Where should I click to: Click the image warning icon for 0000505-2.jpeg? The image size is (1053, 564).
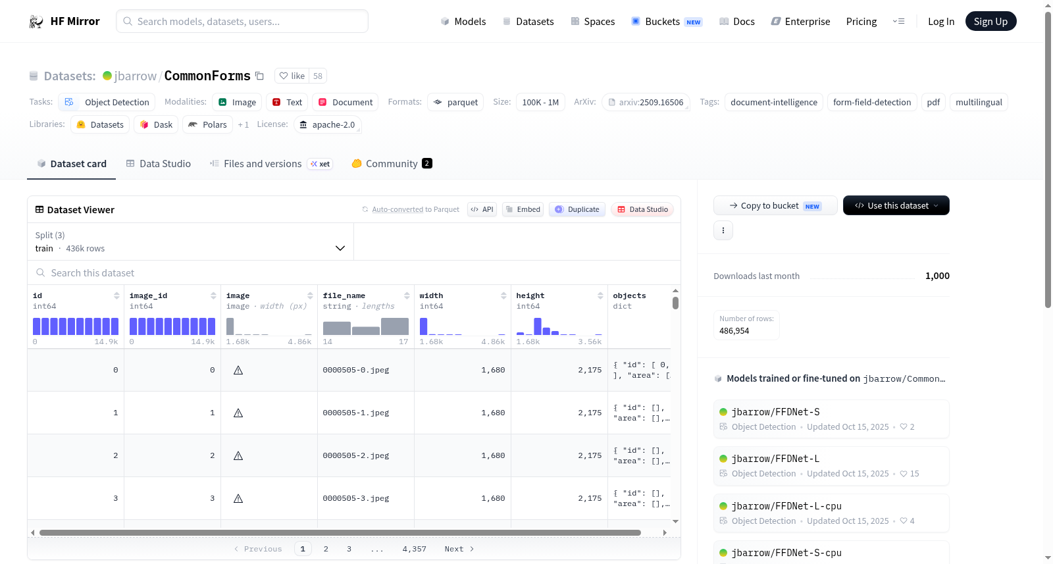(x=238, y=455)
